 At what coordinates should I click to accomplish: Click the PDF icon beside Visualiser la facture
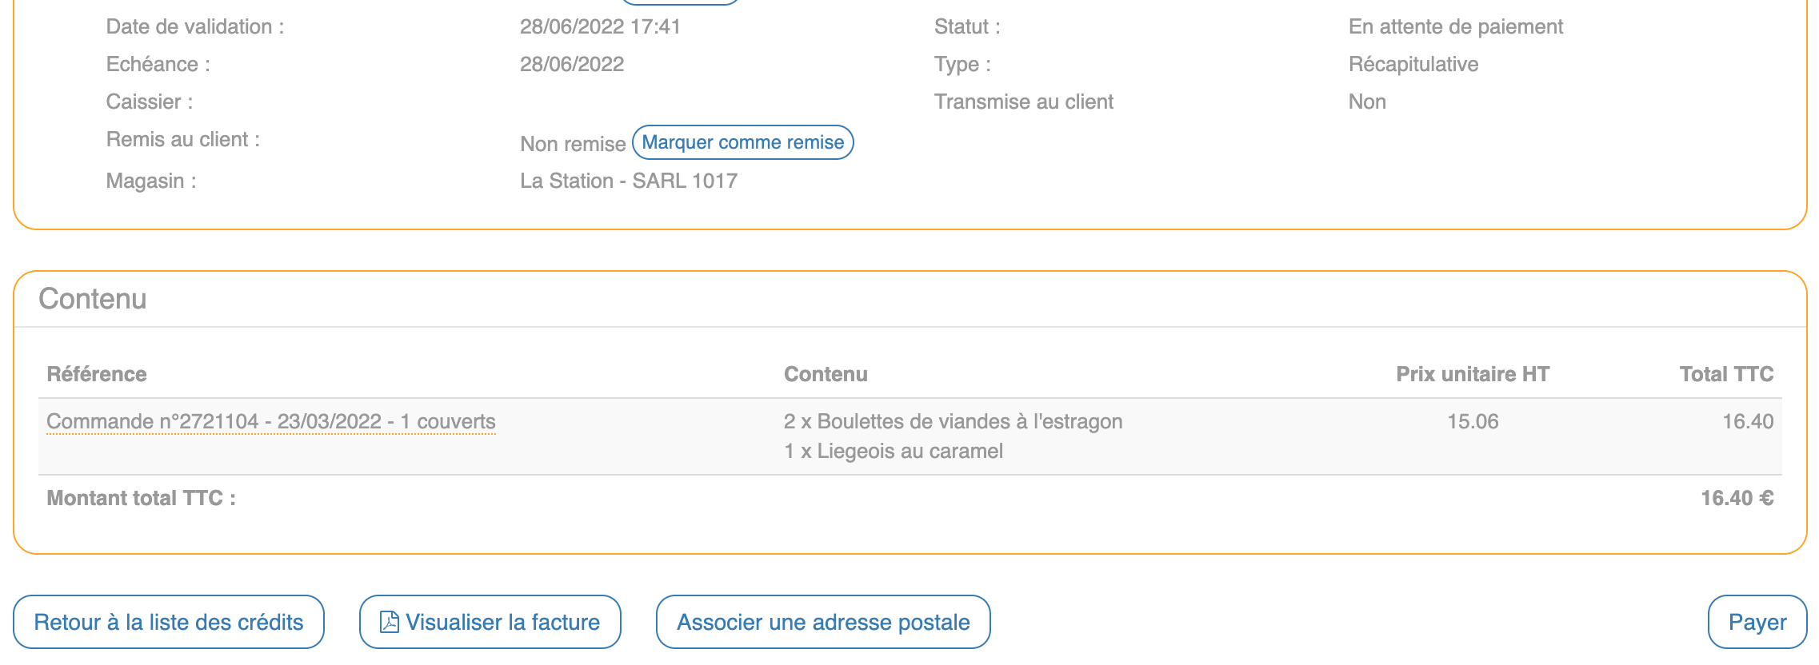pyautogui.click(x=389, y=622)
